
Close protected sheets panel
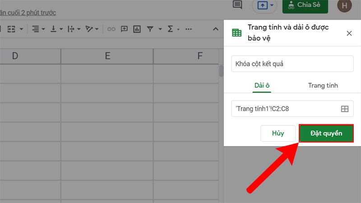pyautogui.click(x=349, y=33)
